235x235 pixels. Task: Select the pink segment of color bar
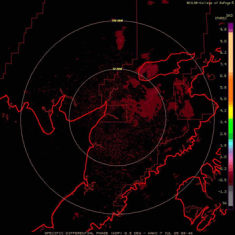click(x=231, y=158)
